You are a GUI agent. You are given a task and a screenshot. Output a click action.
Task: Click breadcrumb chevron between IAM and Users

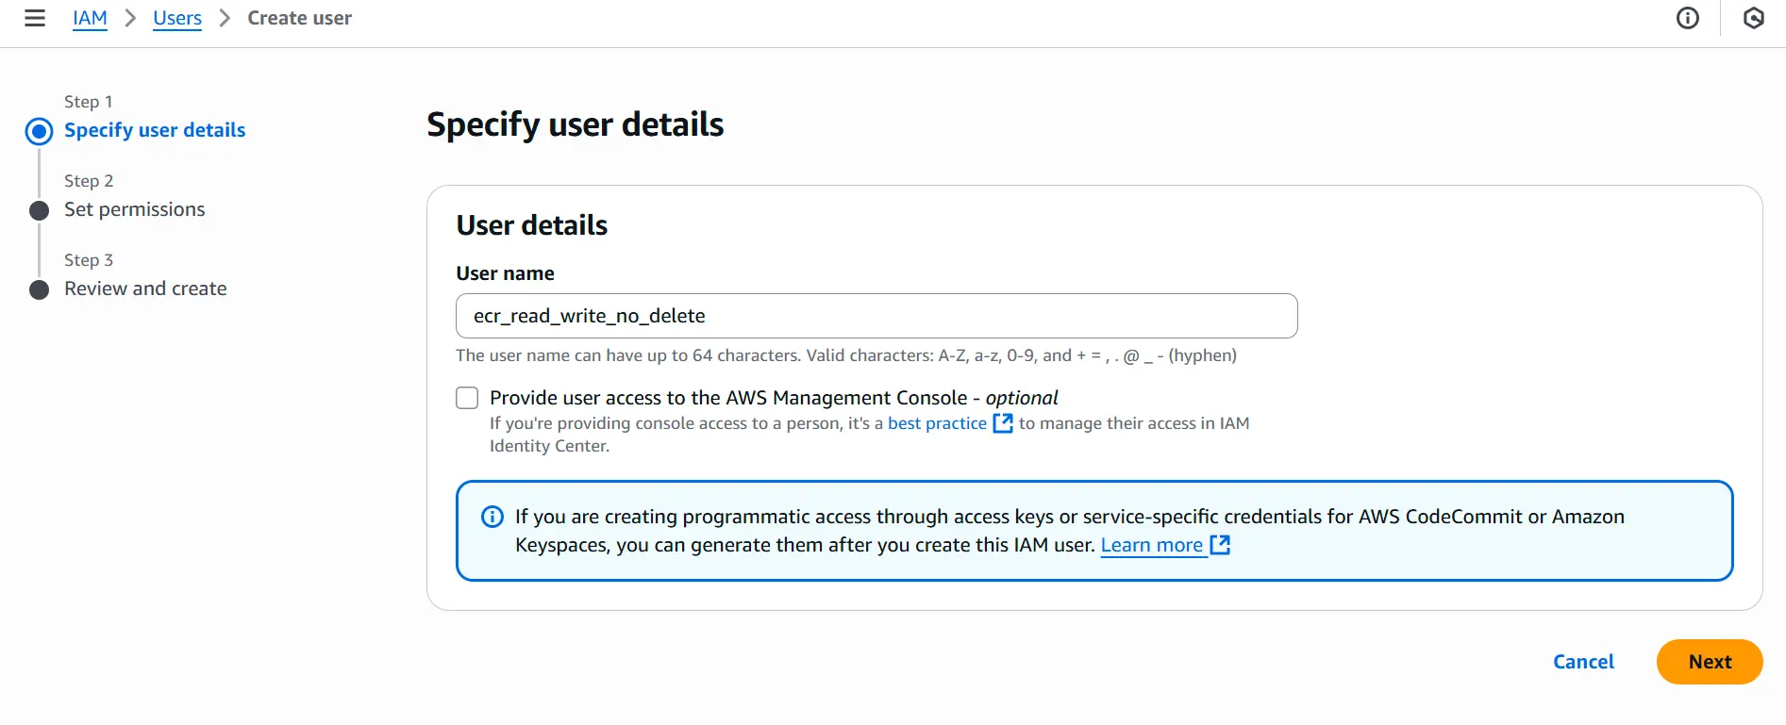[x=130, y=18]
